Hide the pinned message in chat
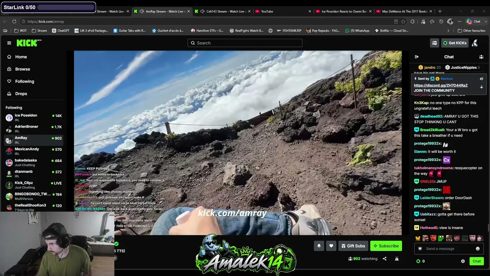The height and width of the screenshot is (276, 490). click(x=482, y=79)
